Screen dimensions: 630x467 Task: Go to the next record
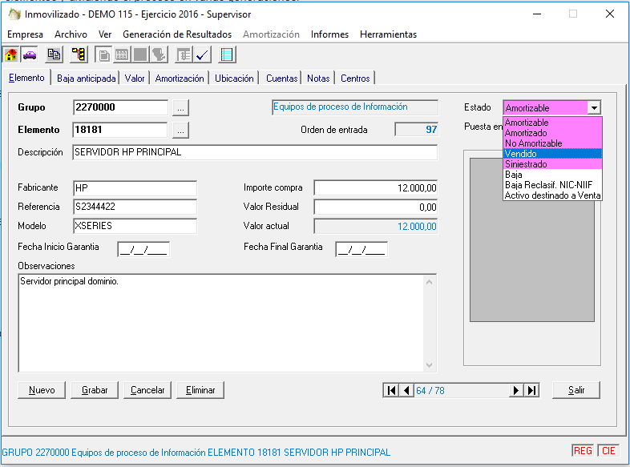click(516, 390)
